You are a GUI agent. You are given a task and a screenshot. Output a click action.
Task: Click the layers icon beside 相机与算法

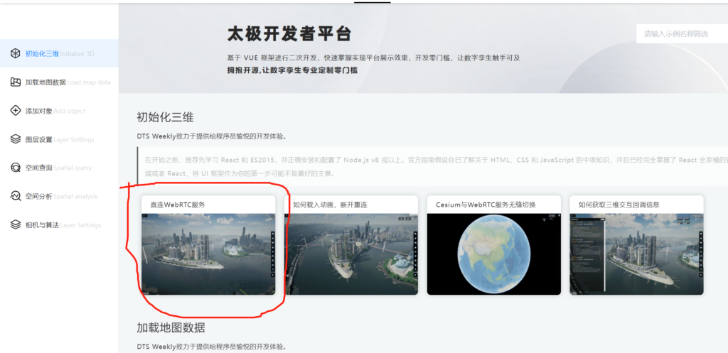pos(16,225)
